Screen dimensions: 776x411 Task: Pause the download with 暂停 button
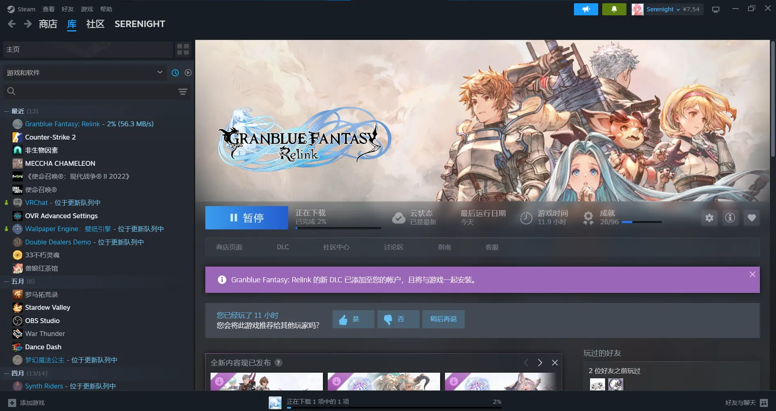click(x=247, y=218)
